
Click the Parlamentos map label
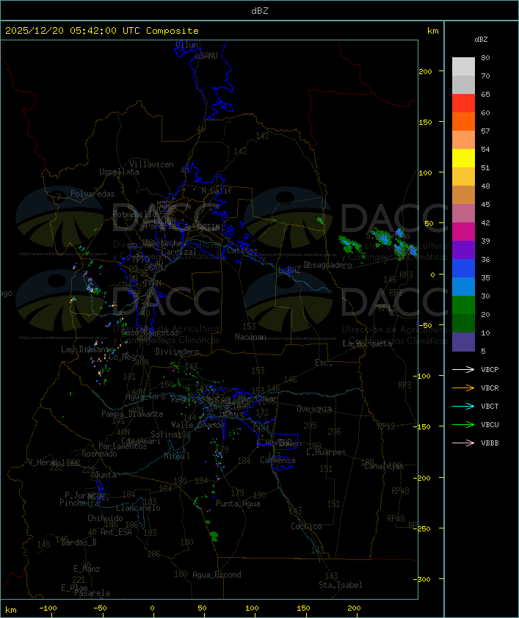[x=123, y=446]
